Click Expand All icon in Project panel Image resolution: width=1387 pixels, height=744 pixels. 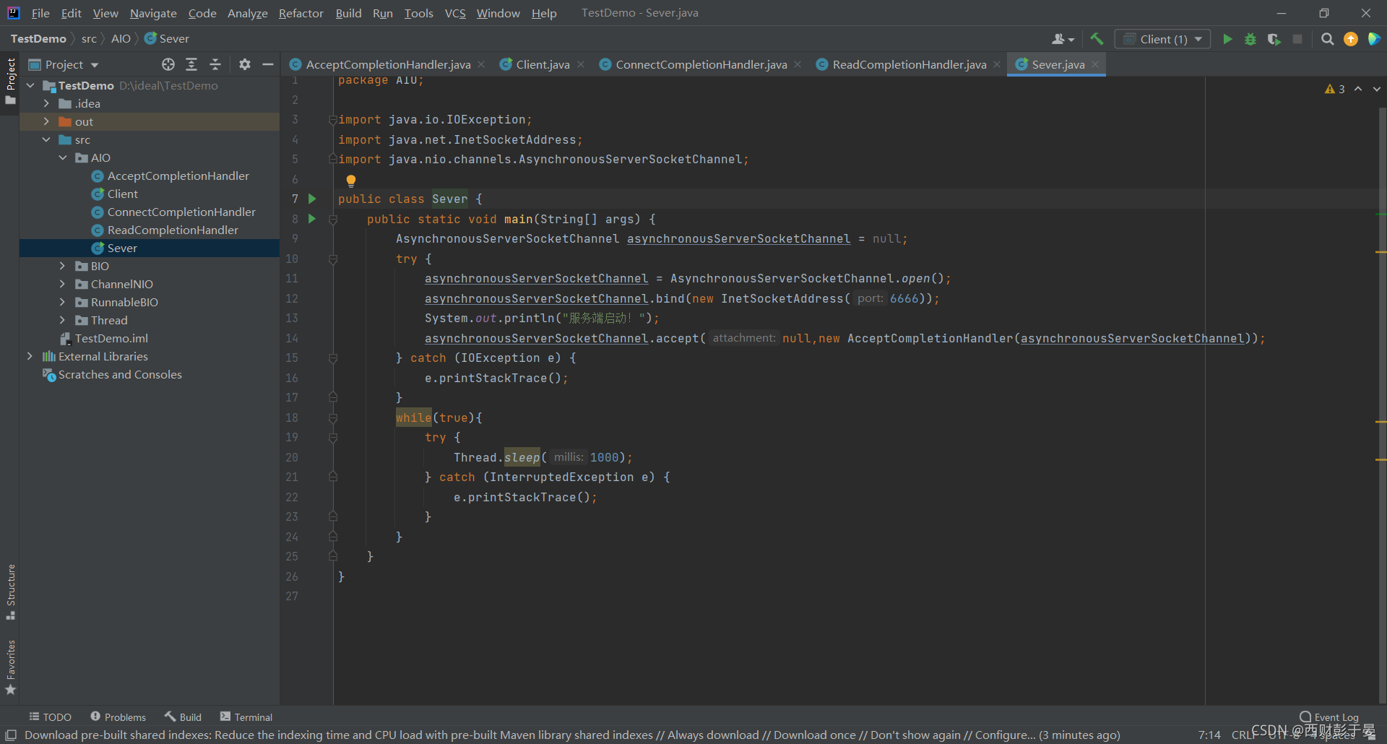point(191,64)
